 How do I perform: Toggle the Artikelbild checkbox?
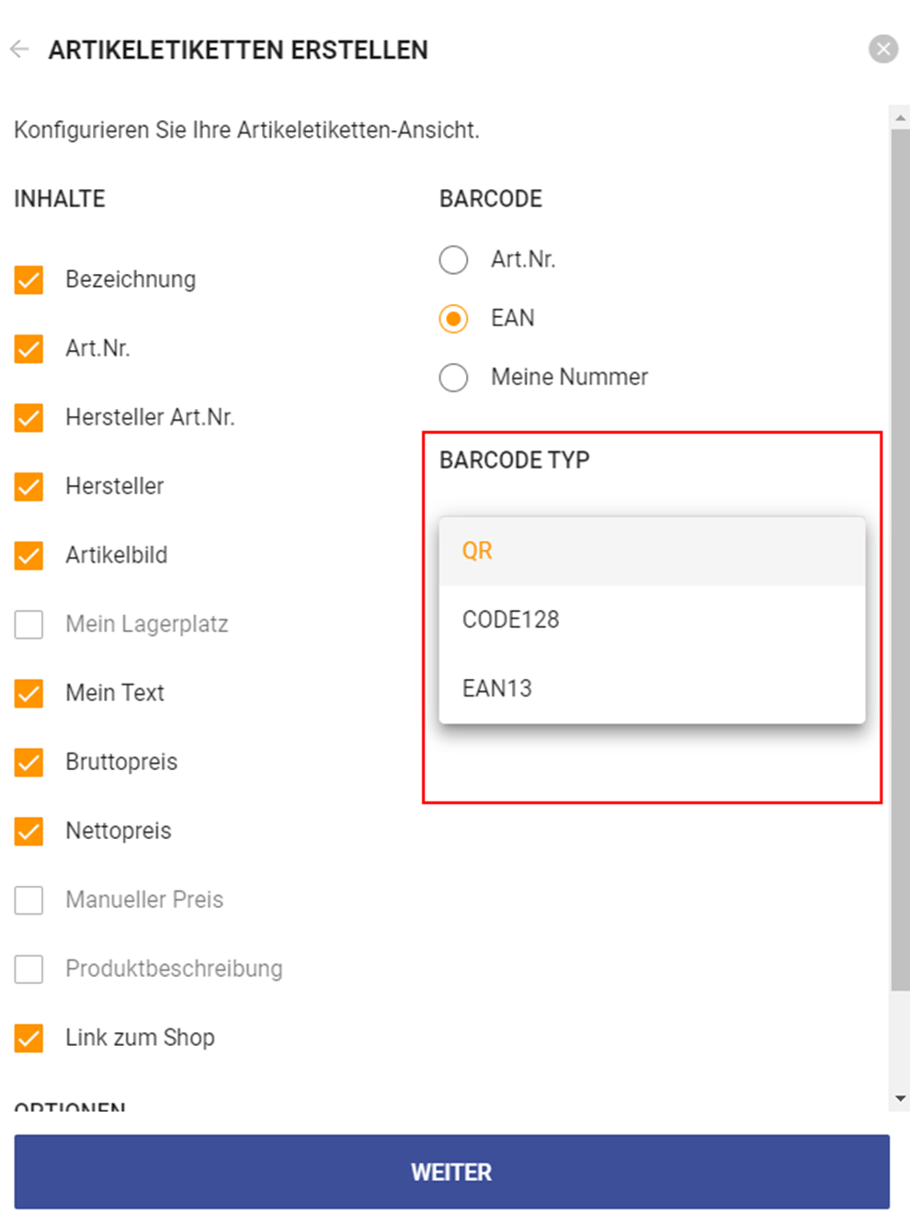(29, 555)
